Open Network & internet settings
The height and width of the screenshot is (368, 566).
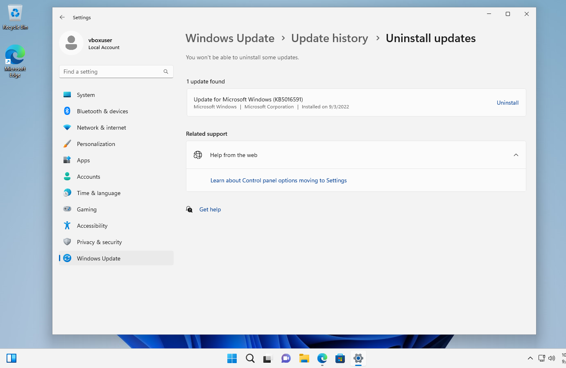(x=102, y=127)
